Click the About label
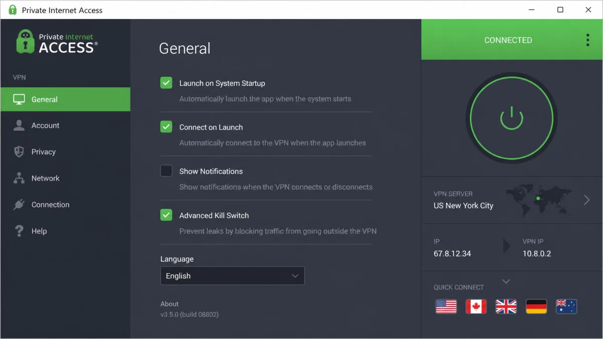 click(x=169, y=304)
